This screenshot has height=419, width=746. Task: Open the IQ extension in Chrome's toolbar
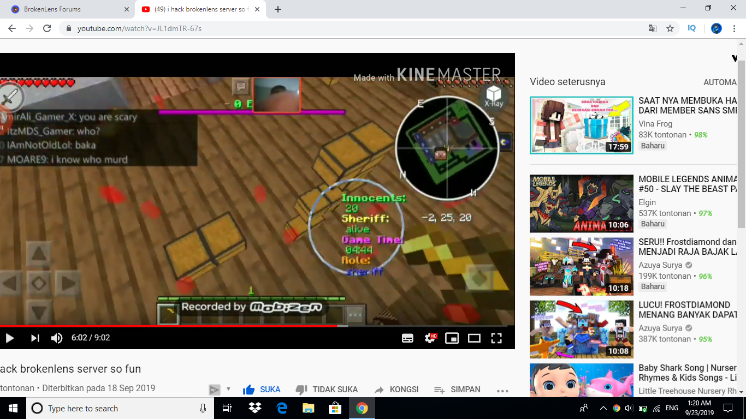[692, 28]
